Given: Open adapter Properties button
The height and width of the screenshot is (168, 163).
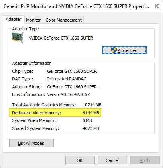Looking at the screenshot, I should 124,50.
